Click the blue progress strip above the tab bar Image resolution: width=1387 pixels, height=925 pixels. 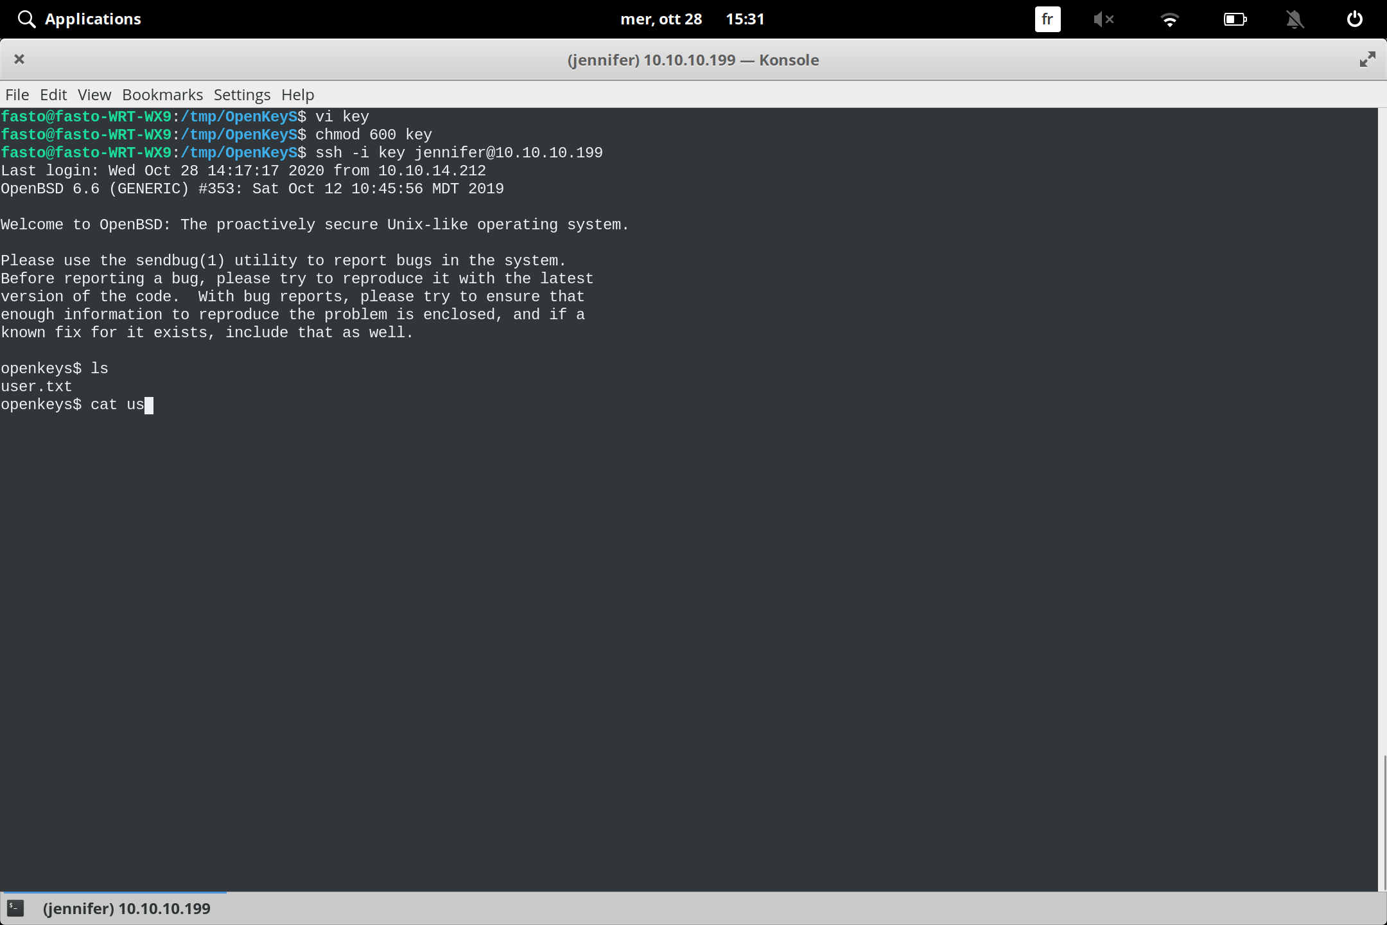[x=116, y=892]
